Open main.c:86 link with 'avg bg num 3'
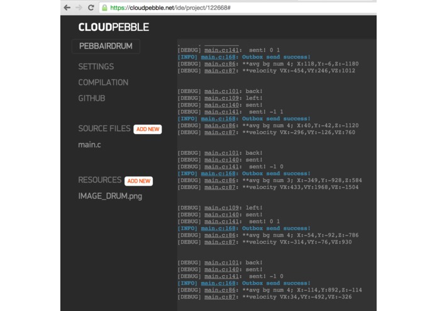This screenshot has height=311, width=437. pos(220,181)
